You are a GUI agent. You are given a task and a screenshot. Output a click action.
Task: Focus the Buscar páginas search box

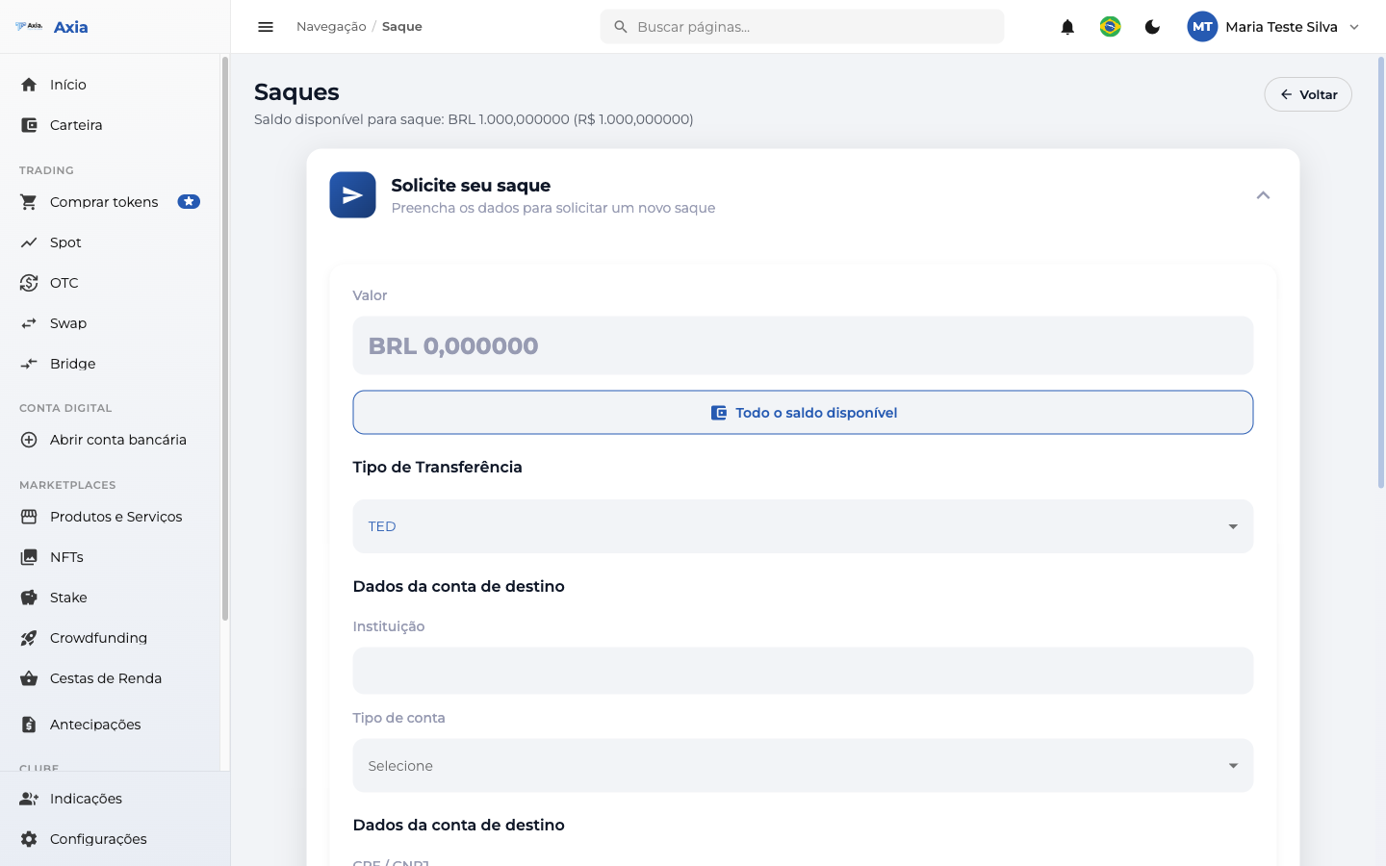point(802,27)
